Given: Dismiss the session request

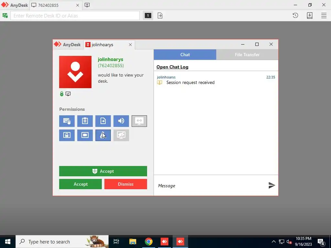Looking at the screenshot, I should point(126,184).
